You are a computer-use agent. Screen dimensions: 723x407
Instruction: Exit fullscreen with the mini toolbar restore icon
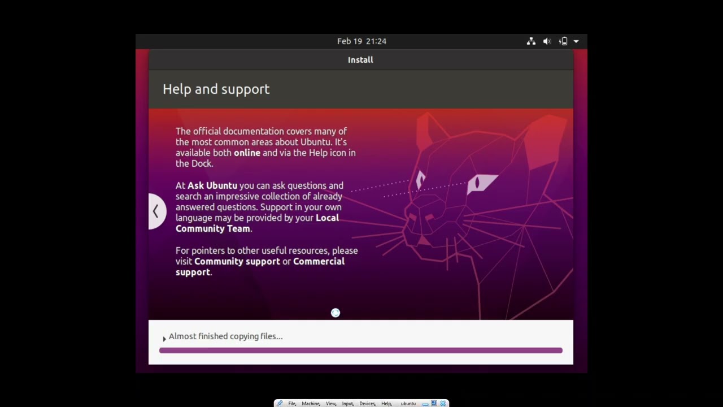pos(434,403)
